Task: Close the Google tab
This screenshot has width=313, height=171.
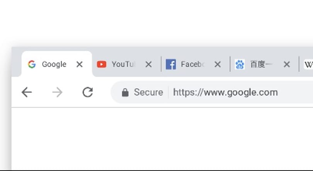Action: point(80,64)
